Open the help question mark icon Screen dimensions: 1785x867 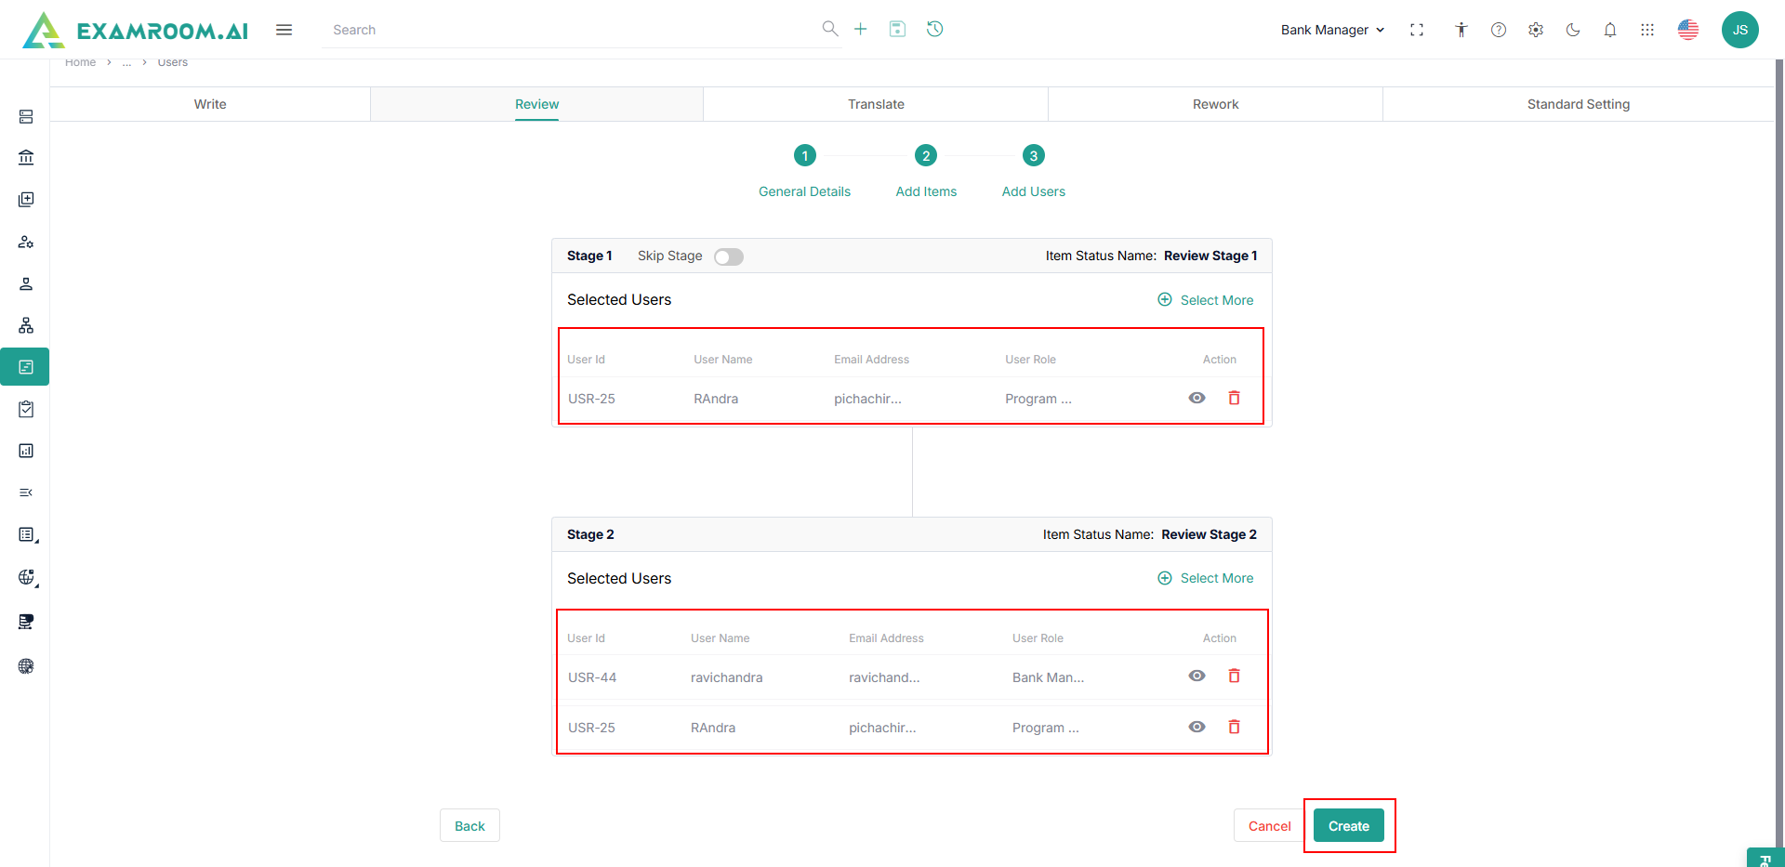[x=1499, y=30]
